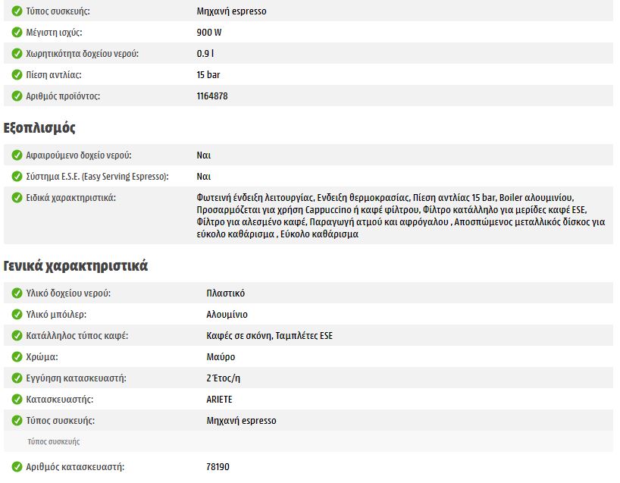Click the green checkmark beside Κατασκευαστής
Image resolution: width=620 pixels, height=483 pixels.
click(x=17, y=400)
